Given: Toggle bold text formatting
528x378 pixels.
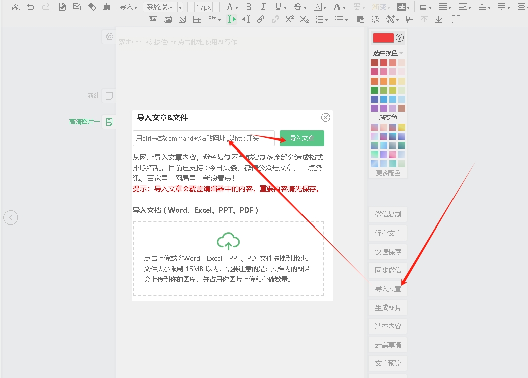Looking at the screenshot, I should coord(248,7).
